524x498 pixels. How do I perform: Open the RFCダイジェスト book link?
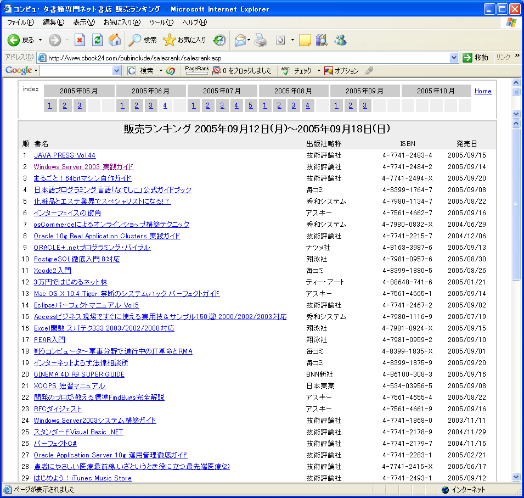(58, 409)
